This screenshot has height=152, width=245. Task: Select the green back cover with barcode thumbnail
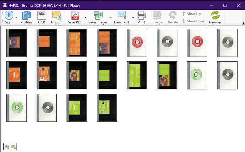coord(107,108)
